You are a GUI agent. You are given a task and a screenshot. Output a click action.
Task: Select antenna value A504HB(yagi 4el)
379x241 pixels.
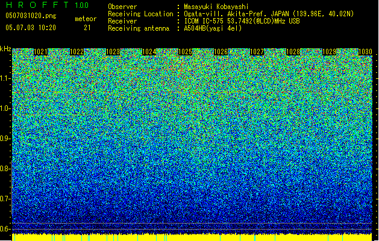click(213, 28)
